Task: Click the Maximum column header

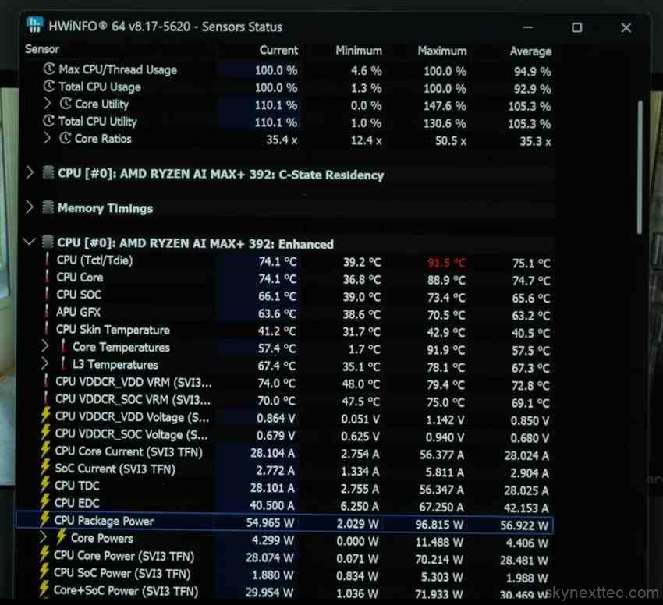Action: coord(441,51)
